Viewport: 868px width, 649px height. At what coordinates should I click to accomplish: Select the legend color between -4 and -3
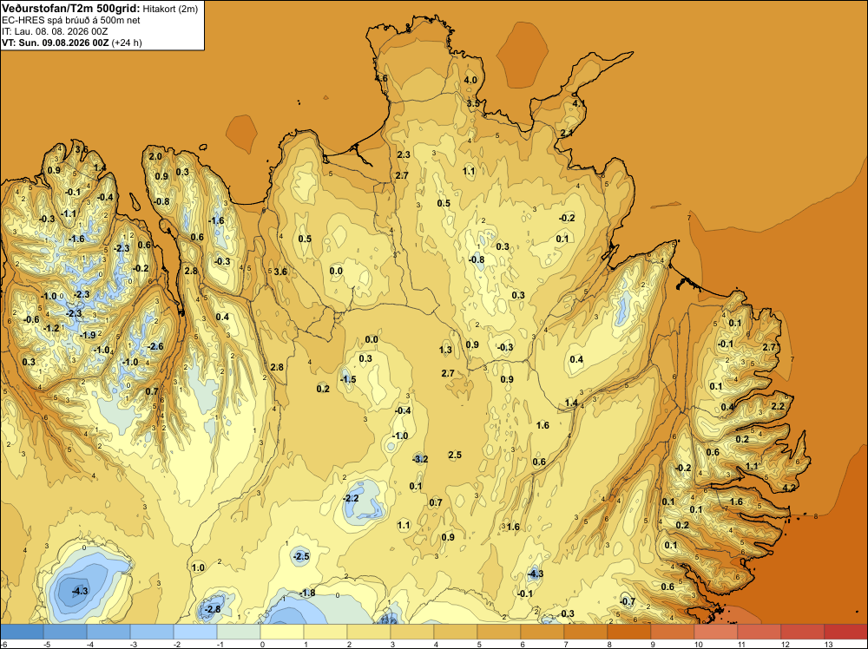click(108, 632)
